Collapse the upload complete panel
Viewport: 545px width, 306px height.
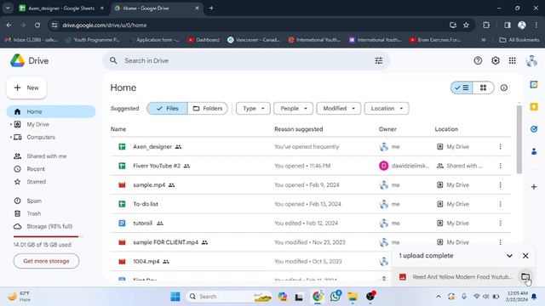coord(509,256)
